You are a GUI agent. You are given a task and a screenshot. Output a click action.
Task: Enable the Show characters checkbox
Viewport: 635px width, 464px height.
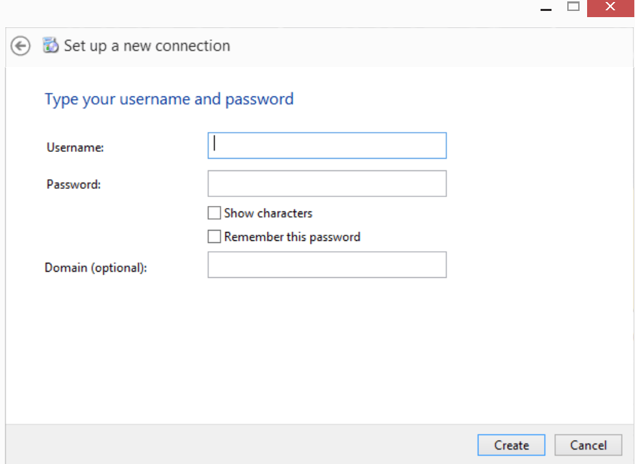pyautogui.click(x=214, y=213)
